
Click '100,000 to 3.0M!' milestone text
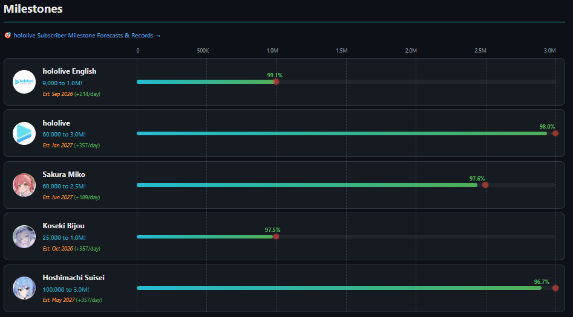(66, 290)
